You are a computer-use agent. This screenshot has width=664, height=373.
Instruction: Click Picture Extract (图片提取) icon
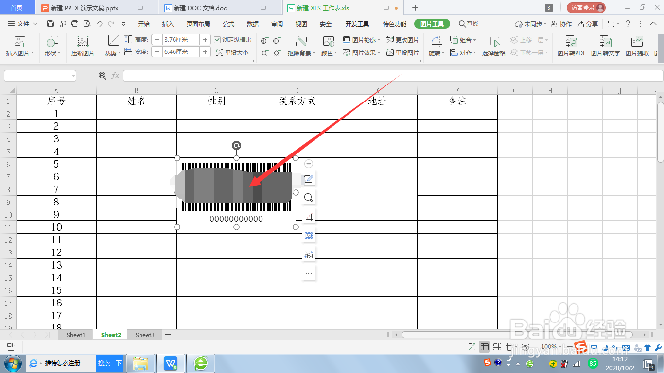(x=637, y=42)
